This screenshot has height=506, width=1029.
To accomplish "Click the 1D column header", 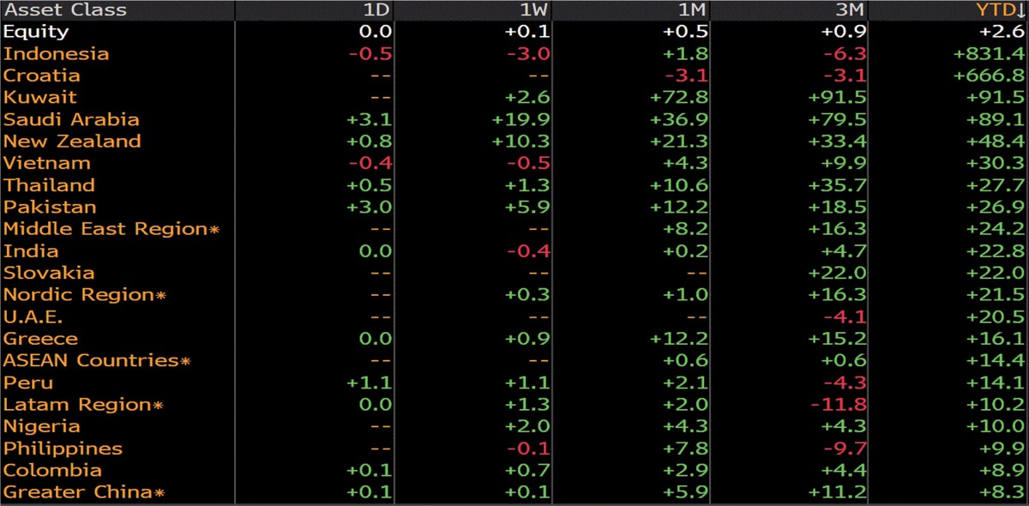I will 377,10.
